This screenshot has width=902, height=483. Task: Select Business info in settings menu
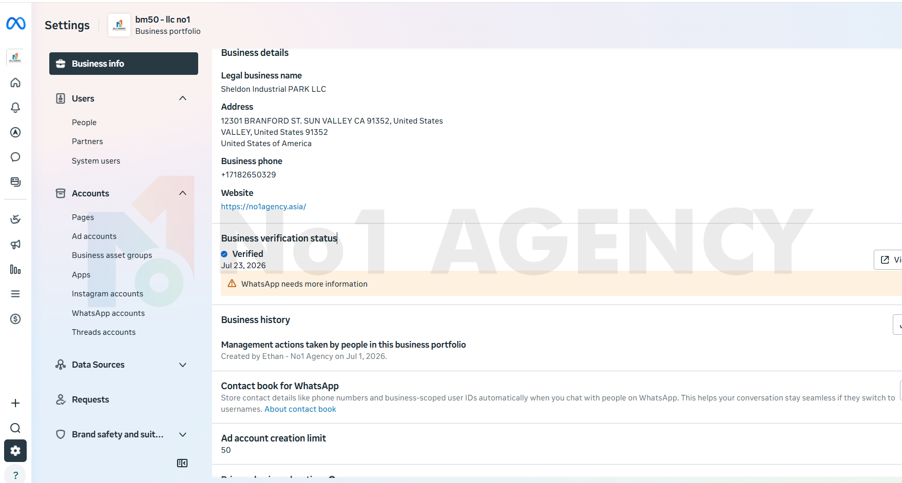(124, 64)
